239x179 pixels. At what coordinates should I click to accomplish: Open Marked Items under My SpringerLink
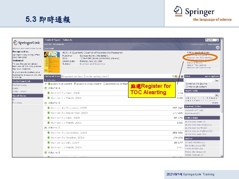tap(19, 85)
